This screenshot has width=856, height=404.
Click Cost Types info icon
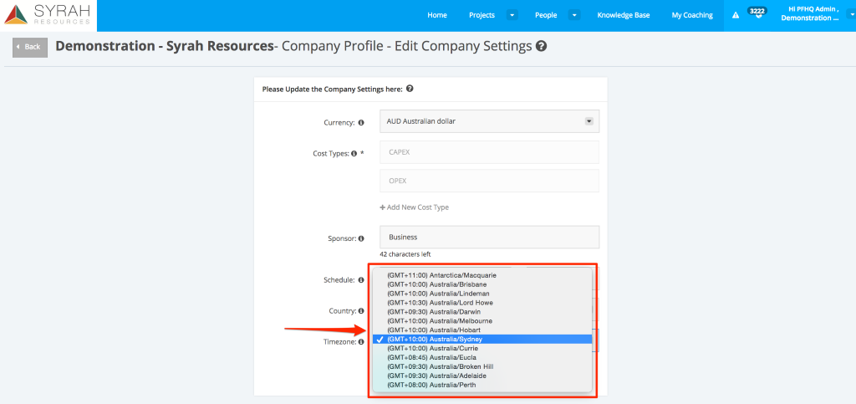[354, 154]
